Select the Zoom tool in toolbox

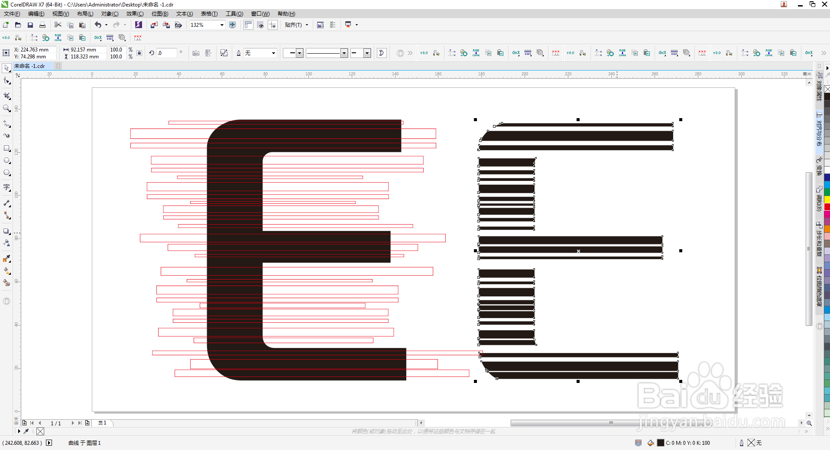[7, 108]
